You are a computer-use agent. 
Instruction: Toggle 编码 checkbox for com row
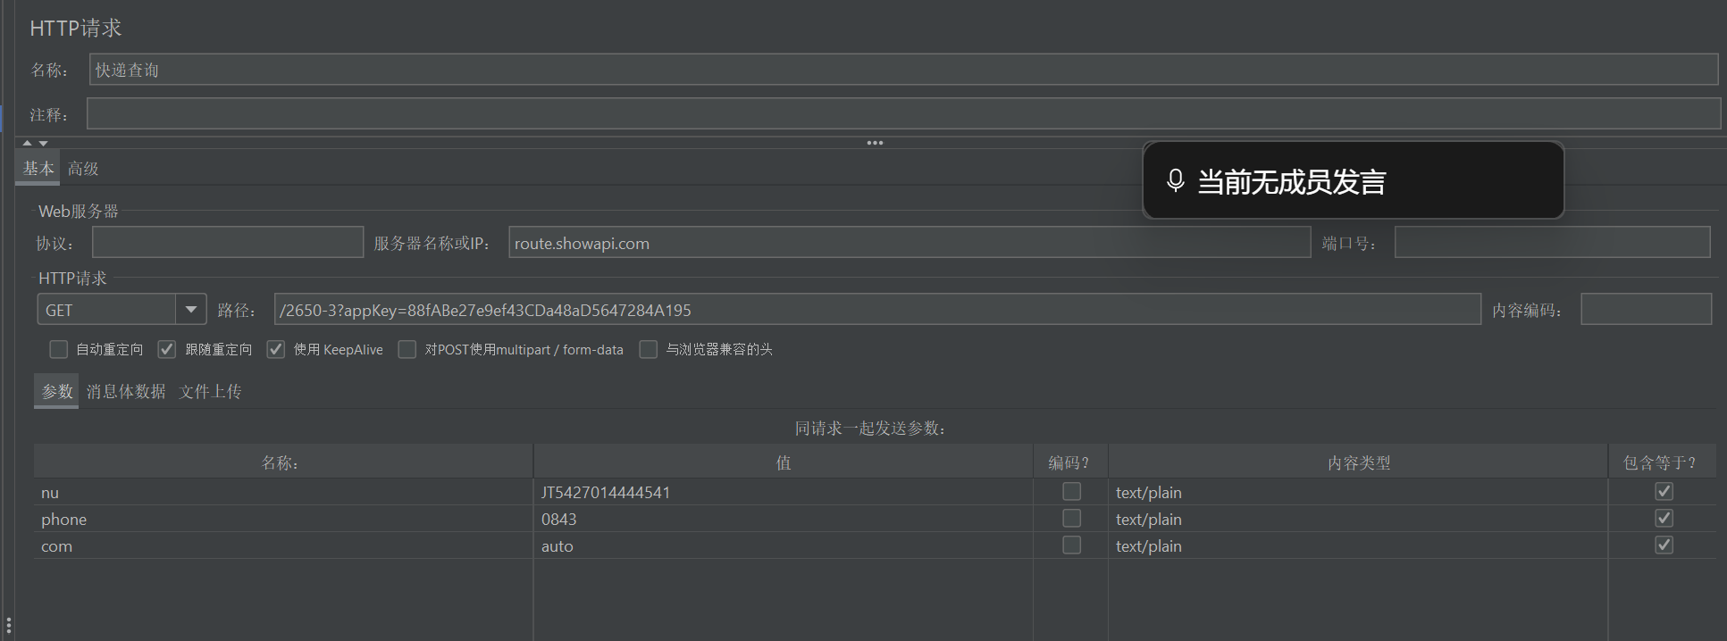click(x=1071, y=545)
